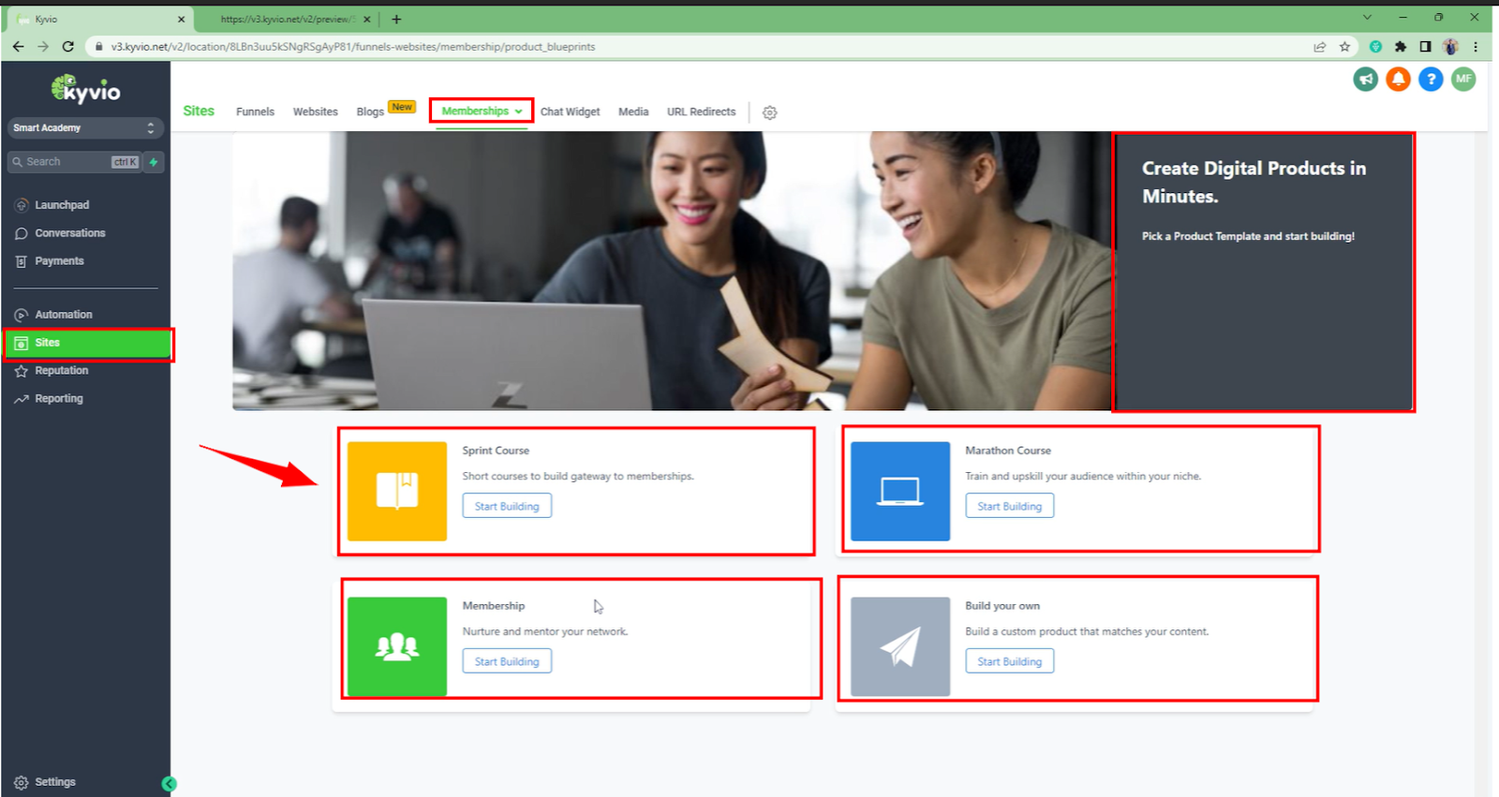1499x797 pixels.
Task: Open Automation in the sidebar
Action: pyautogui.click(x=64, y=315)
